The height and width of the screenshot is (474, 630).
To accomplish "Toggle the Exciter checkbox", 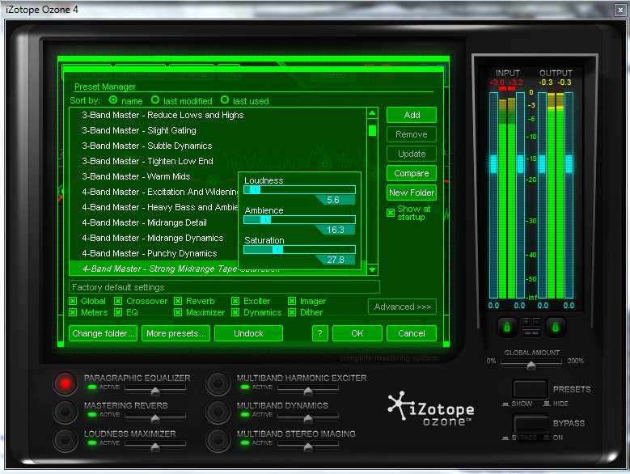I will (235, 301).
